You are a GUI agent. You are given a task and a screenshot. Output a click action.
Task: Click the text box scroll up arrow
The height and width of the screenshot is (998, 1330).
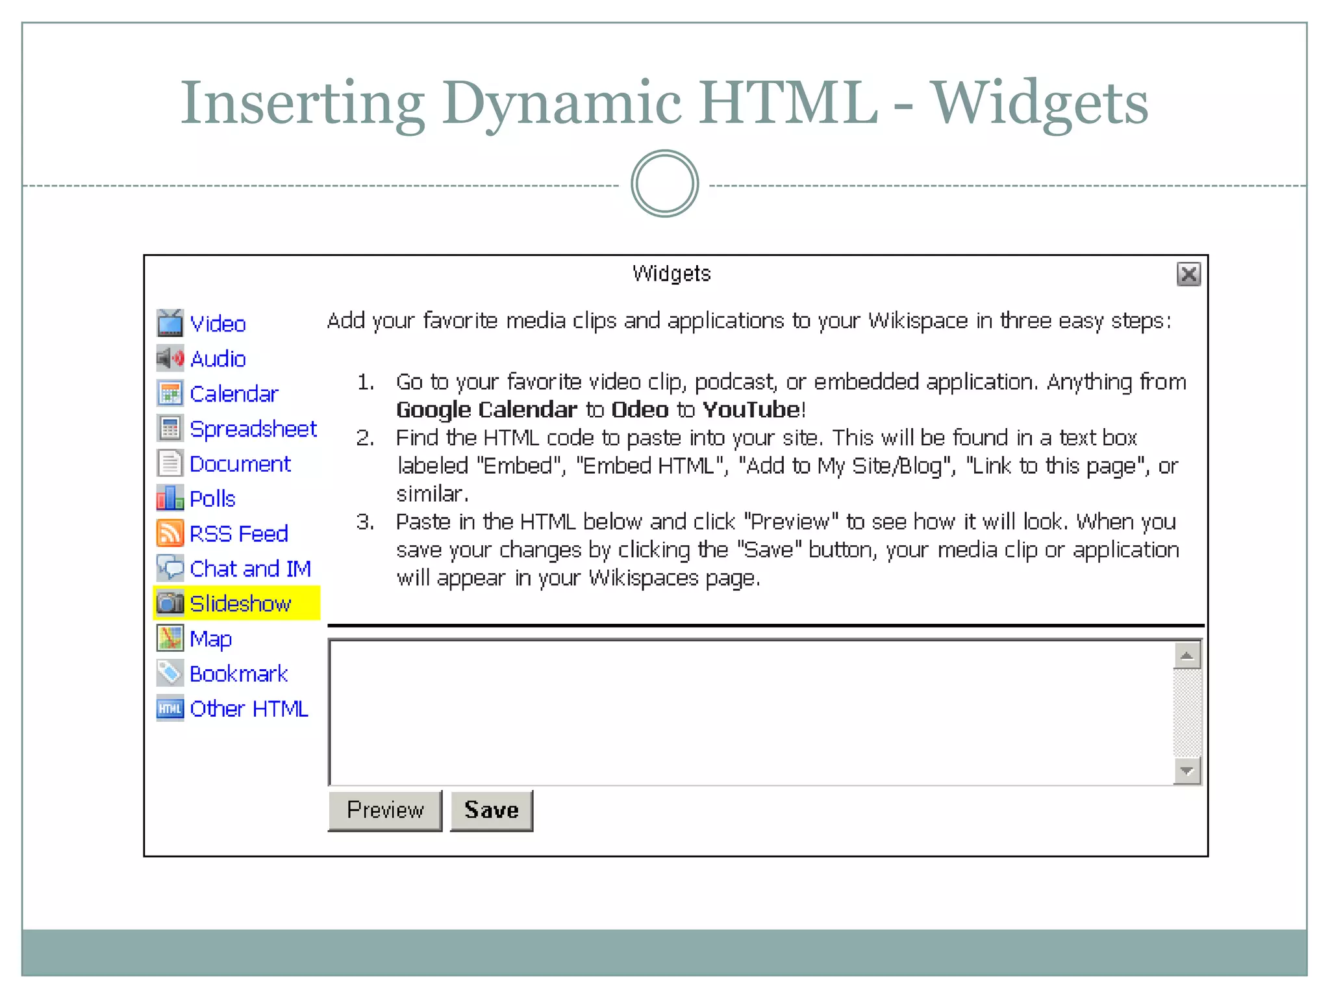[1187, 656]
